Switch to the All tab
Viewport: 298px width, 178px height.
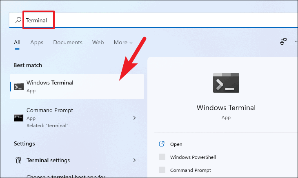(17, 42)
